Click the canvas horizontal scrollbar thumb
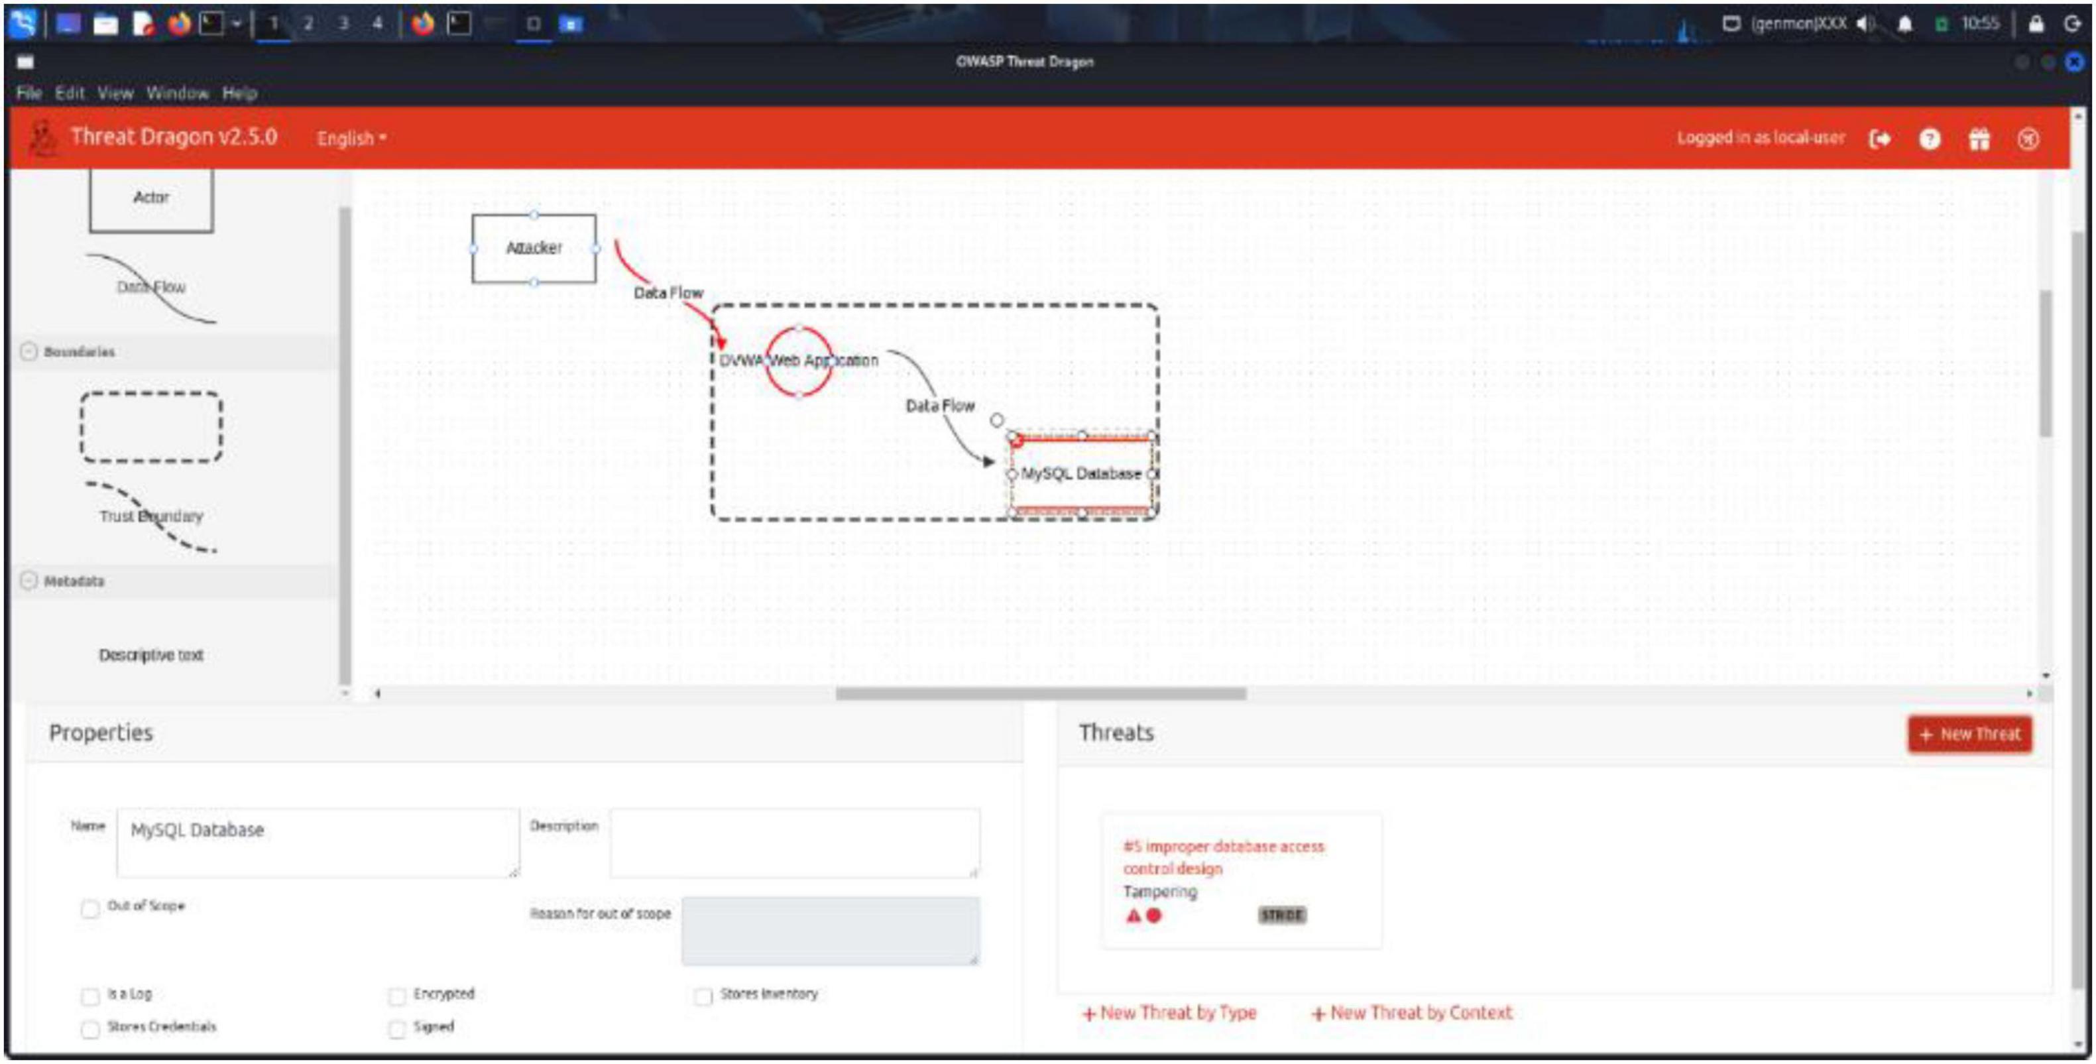This screenshot has height=1064, width=2096. (x=1041, y=694)
